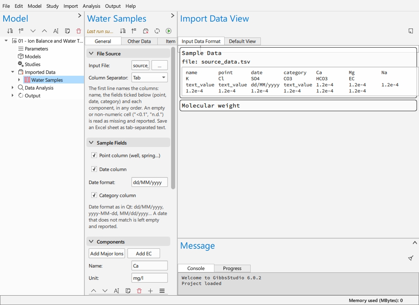Expand the Data Analysis tree node
This screenshot has width=419, height=305.
click(x=13, y=88)
